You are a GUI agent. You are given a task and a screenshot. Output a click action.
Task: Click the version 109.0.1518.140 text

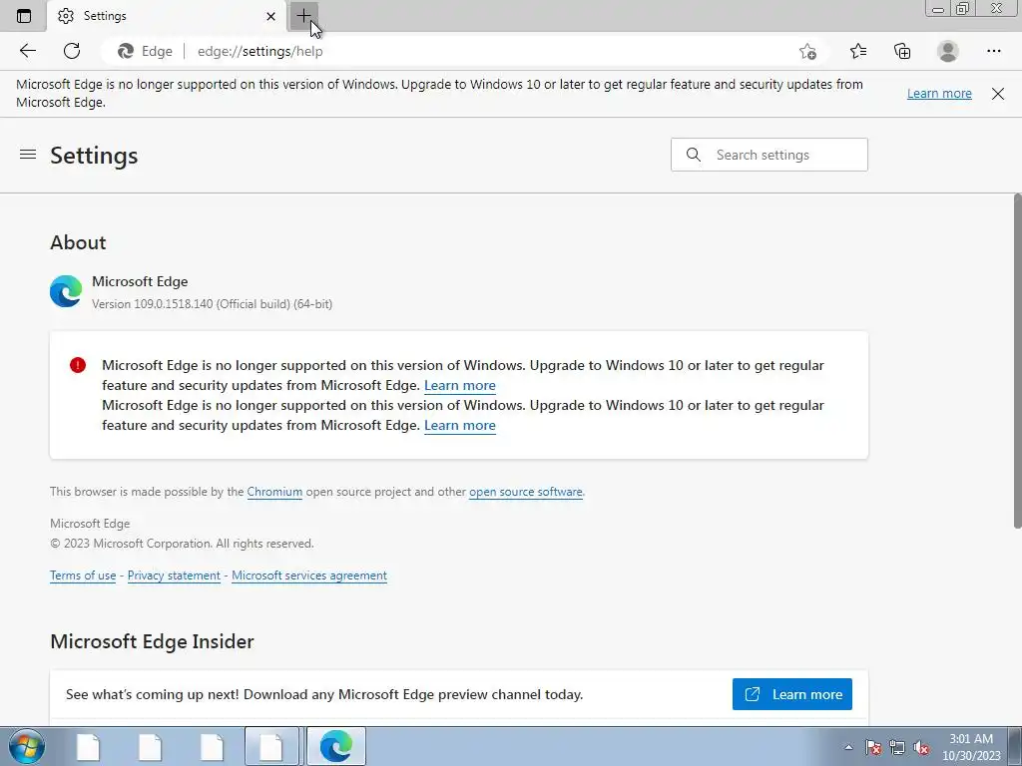(x=212, y=304)
